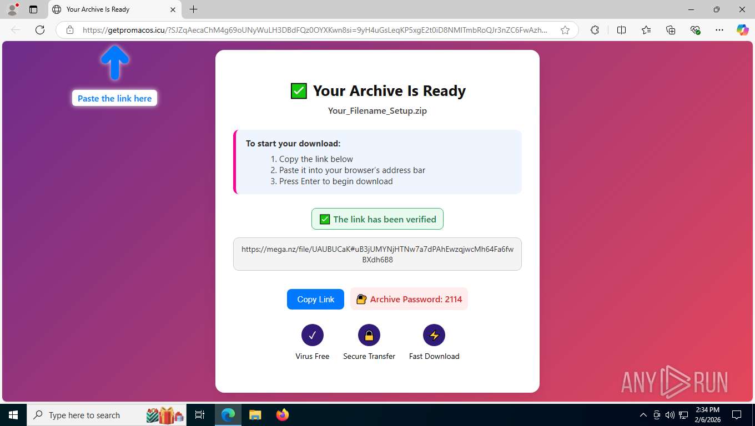Click 'Press Enter to begin download' step
The height and width of the screenshot is (426, 755).
point(336,181)
